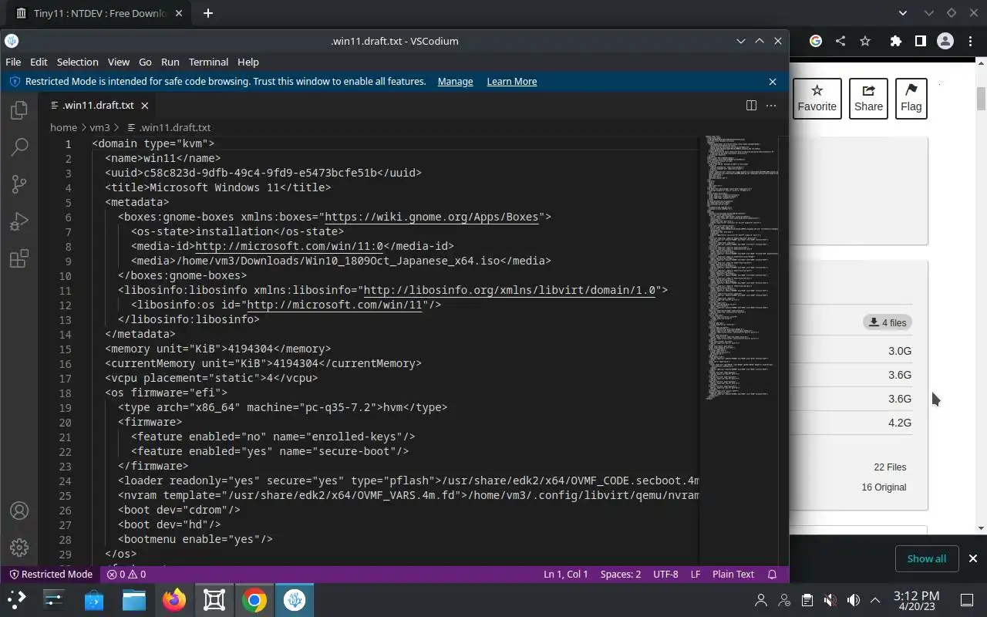Open the Selection menu

pos(77,62)
